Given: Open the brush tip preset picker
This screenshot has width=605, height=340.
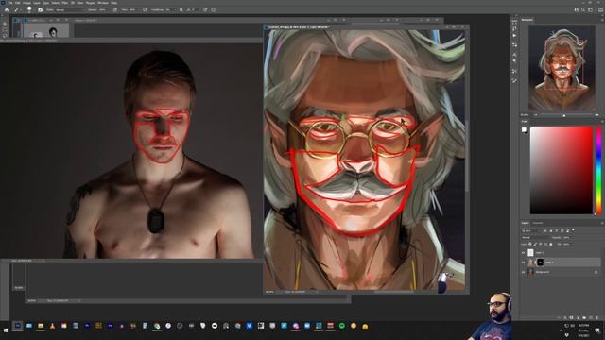Looking at the screenshot, I should pyautogui.click(x=29, y=9).
